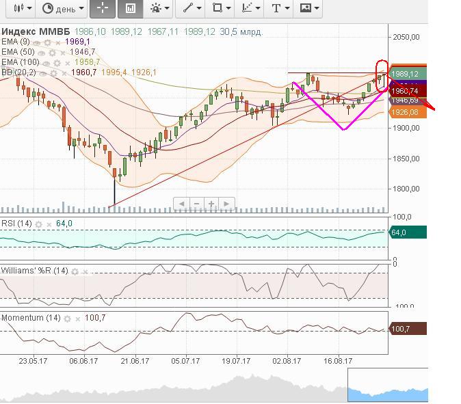Click the 16.08.17 date label
Viewport: 461px width, 404px height.
coord(338,361)
